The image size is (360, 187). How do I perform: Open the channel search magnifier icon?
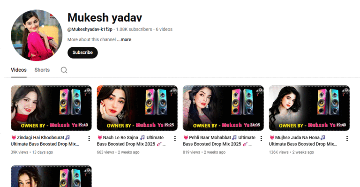click(64, 70)
